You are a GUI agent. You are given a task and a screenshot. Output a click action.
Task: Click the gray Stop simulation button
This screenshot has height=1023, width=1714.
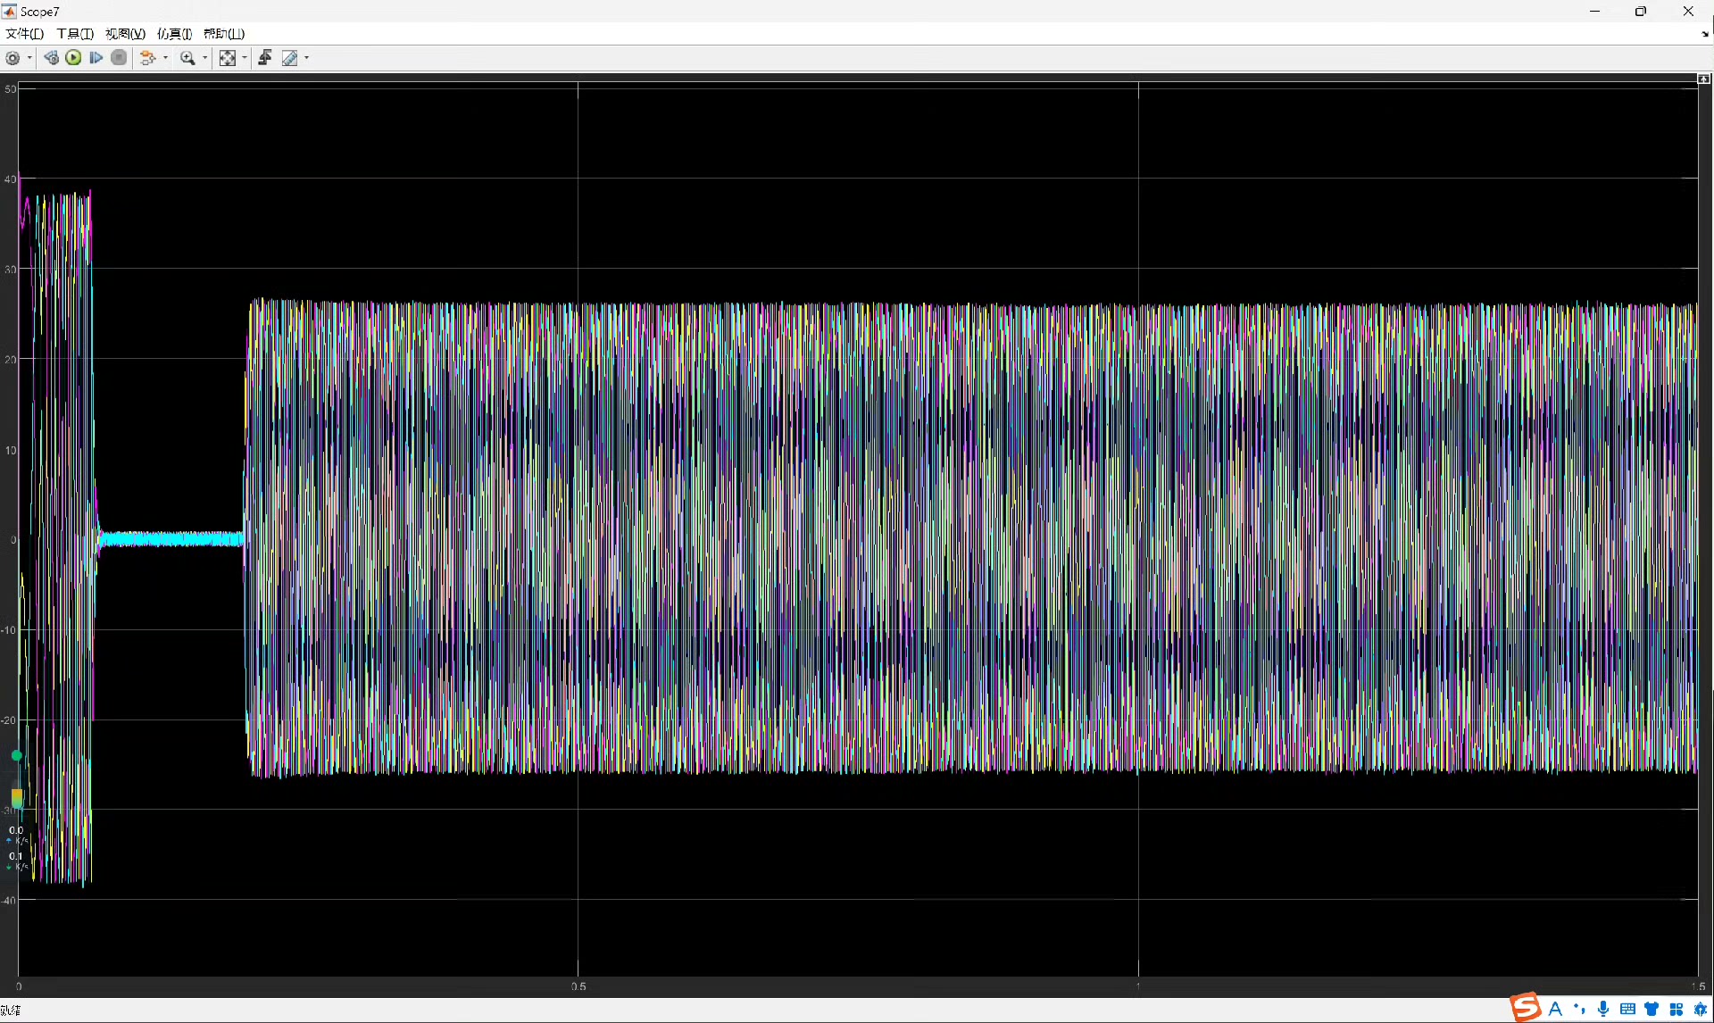(x=119, y=58)
